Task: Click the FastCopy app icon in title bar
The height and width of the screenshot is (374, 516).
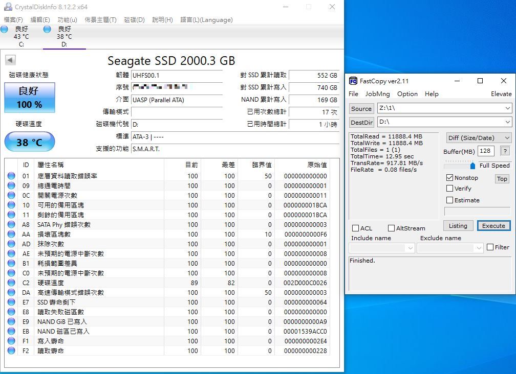Action: coord(353,81)
